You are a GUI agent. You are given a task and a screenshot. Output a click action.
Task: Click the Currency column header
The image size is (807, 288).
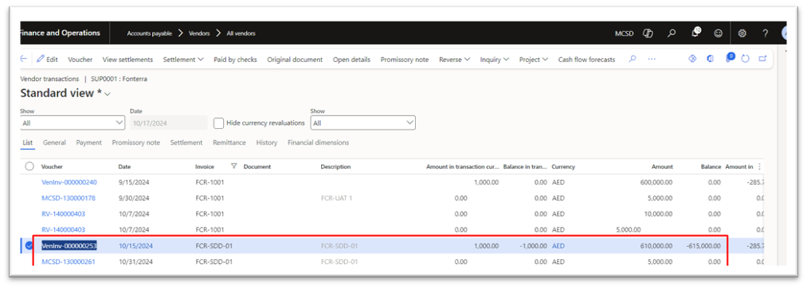coord(563,166)
